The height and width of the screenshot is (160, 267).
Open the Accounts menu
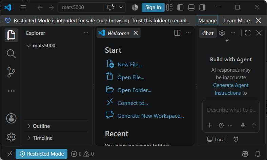coord(11,118)
